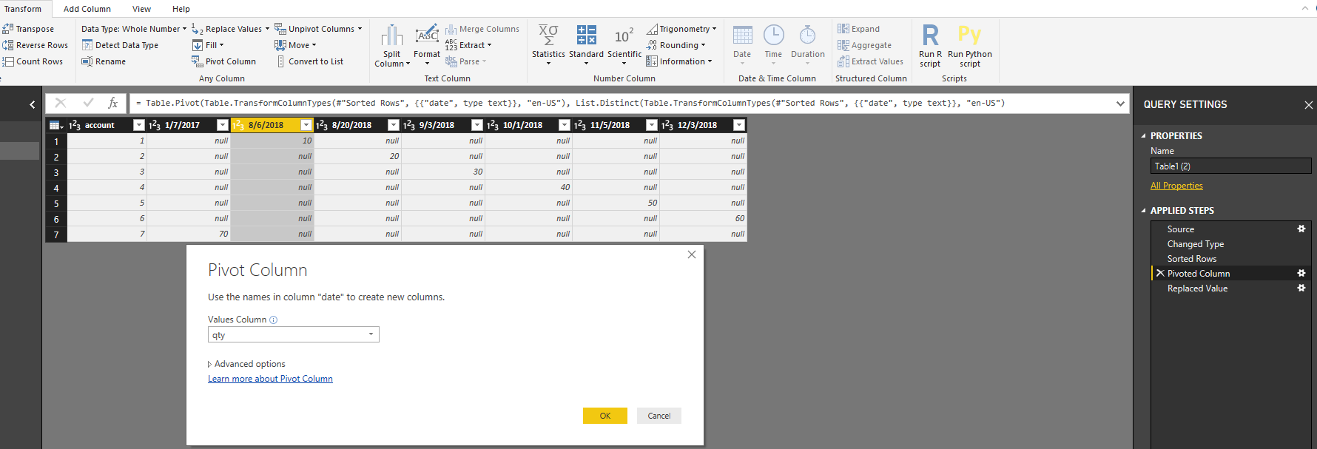Open the Date column tool
Screen dimensions: 1317x449
tap(742, 44)
